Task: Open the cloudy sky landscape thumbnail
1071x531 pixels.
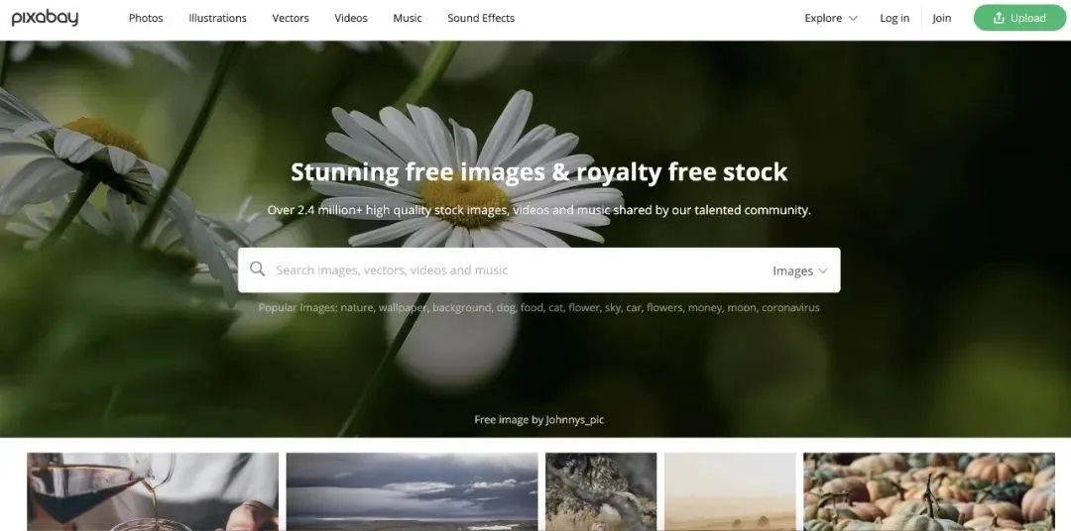Action: [x=412, y=492]
